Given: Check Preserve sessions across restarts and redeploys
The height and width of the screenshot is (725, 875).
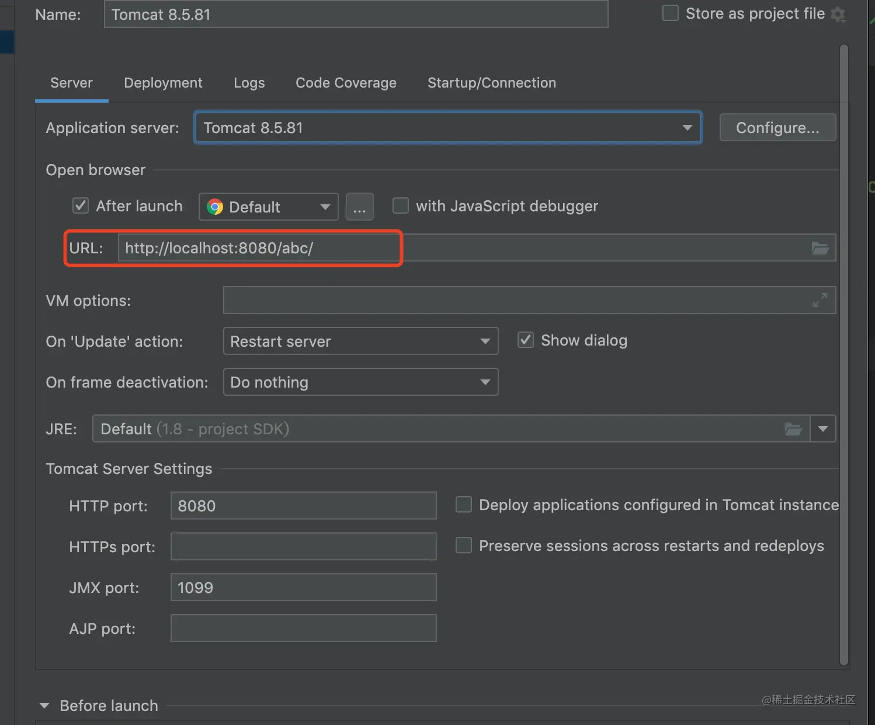Looking at the screenshot, I should 463,545.
